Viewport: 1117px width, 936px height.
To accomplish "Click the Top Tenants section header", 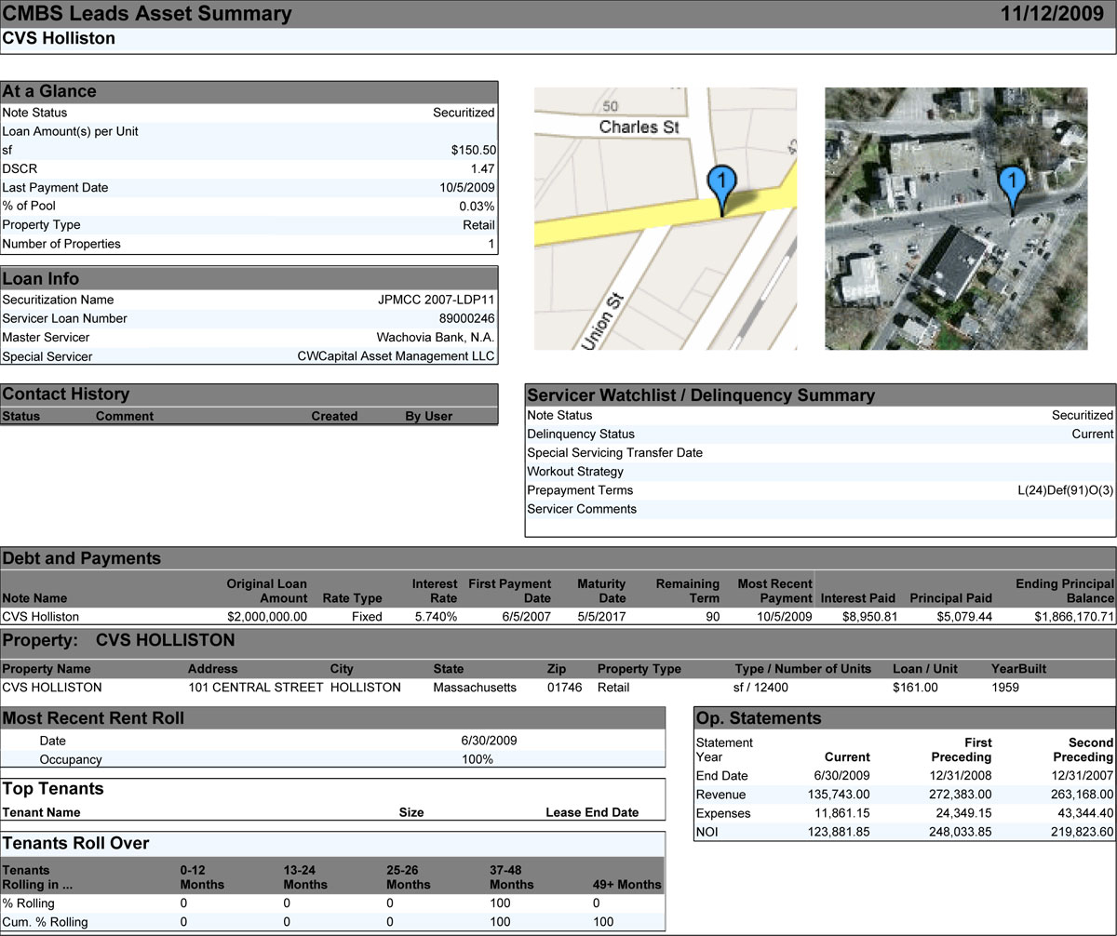I will tap(333, 789).
